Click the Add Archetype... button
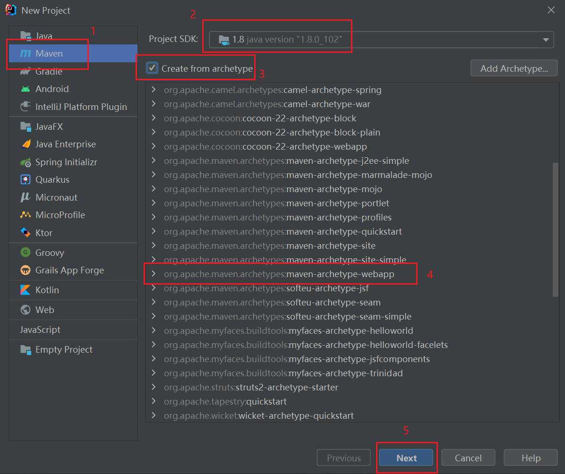The image size is (565, 474). (514, 68)
